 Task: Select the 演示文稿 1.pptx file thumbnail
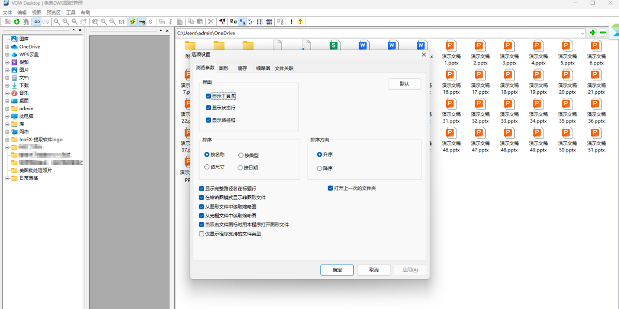point(451,51)
